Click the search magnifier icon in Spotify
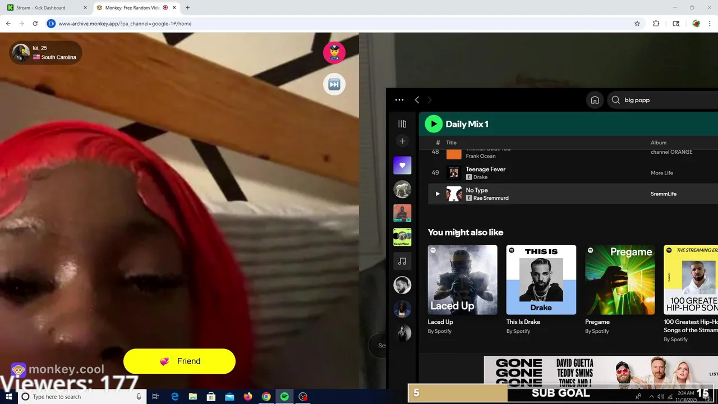Image resolution: width=718 pixels, height=404 pixels. (616, 100)
